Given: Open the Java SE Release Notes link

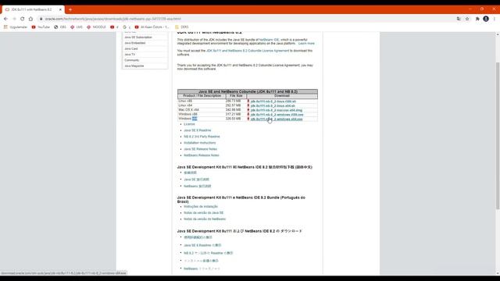Looking at the screenshot, I should [x=201, y=149].
